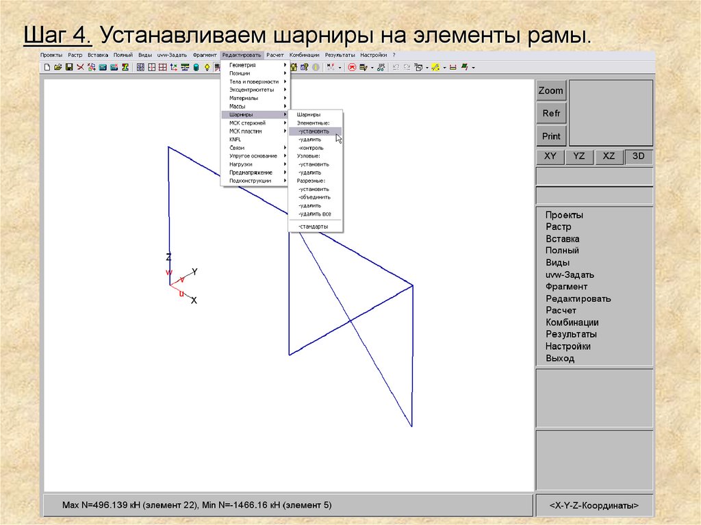
Task: Click the yellow house toolbar icon
Action: click(x=294, y=67)
